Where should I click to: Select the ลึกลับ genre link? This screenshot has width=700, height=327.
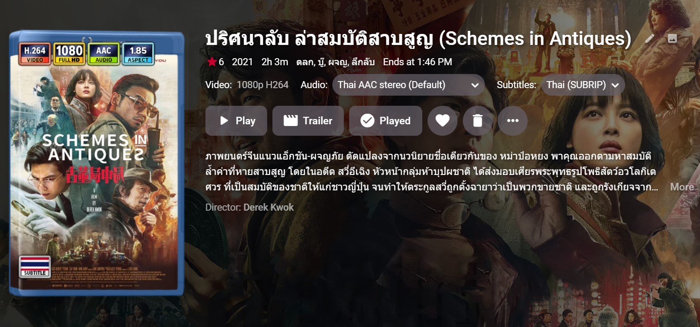(363, 62)
